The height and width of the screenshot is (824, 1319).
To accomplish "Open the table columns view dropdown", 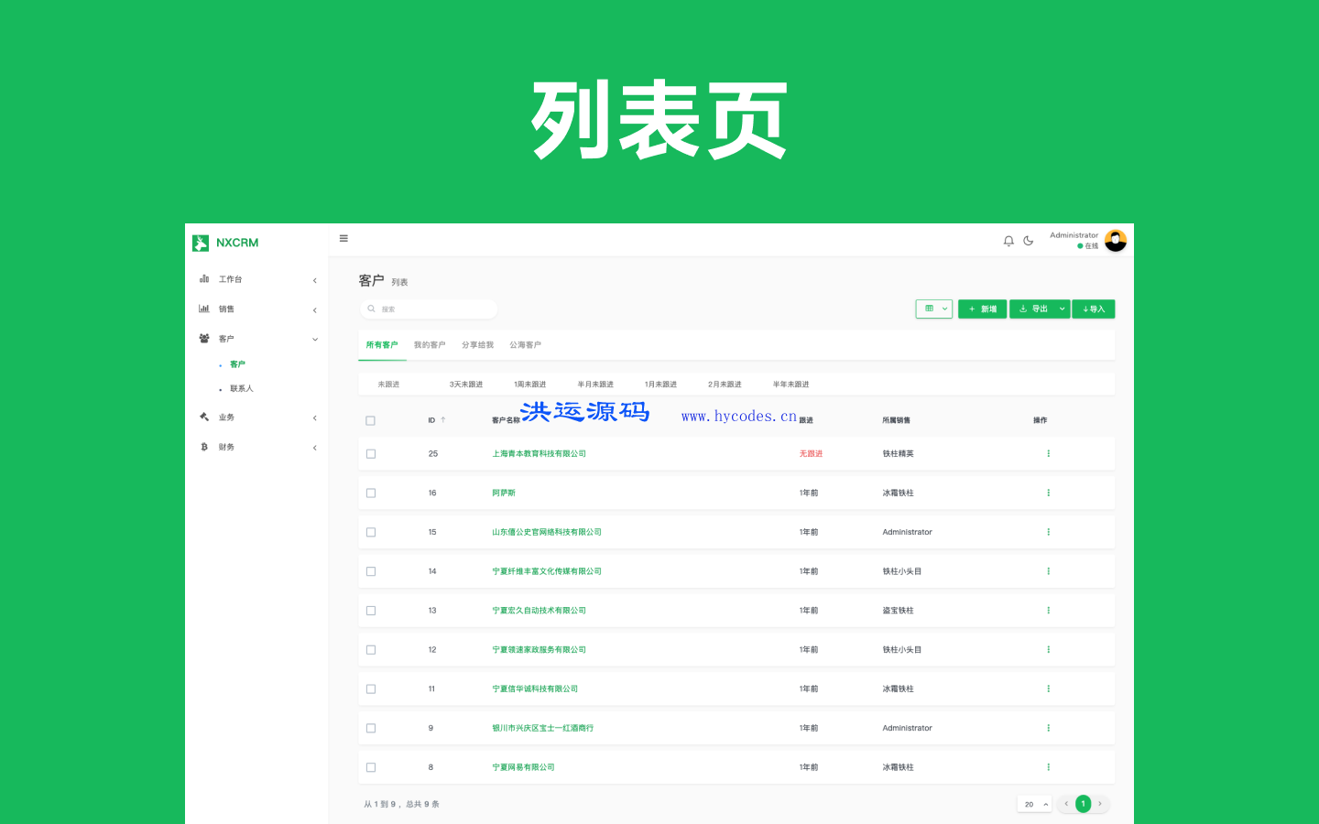I will 934,309.
